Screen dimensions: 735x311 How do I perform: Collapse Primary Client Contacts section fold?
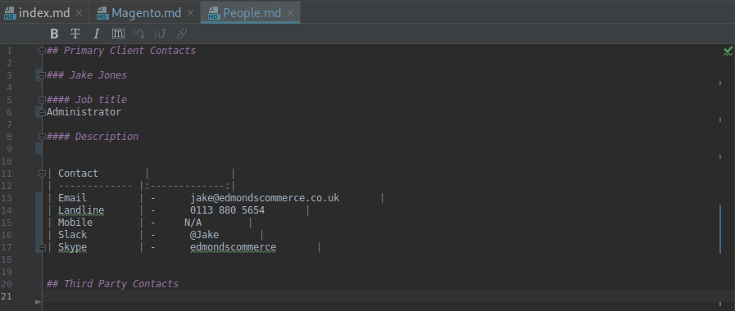(42, 51)
